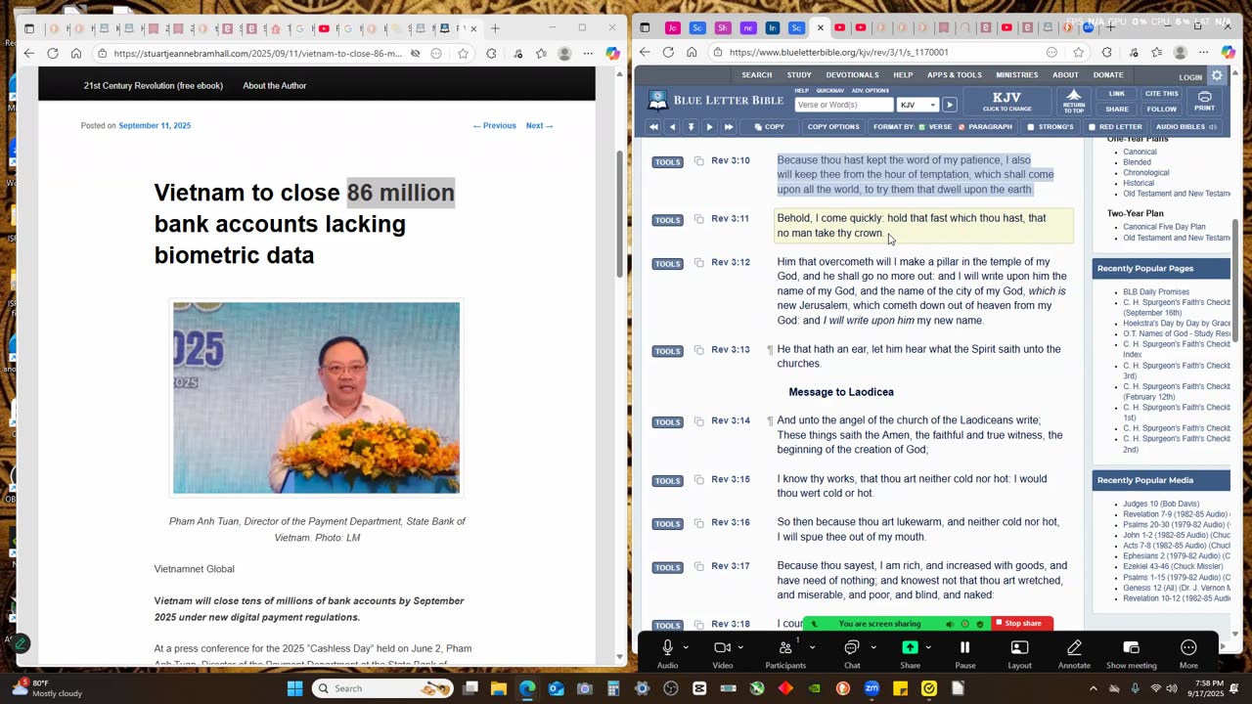
Task: Expand the Zoom Share options arrow
Action: (928, 647)
